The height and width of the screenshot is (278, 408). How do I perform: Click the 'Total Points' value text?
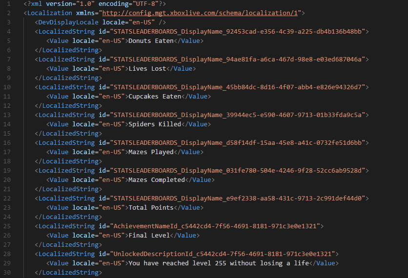[151, 208]
